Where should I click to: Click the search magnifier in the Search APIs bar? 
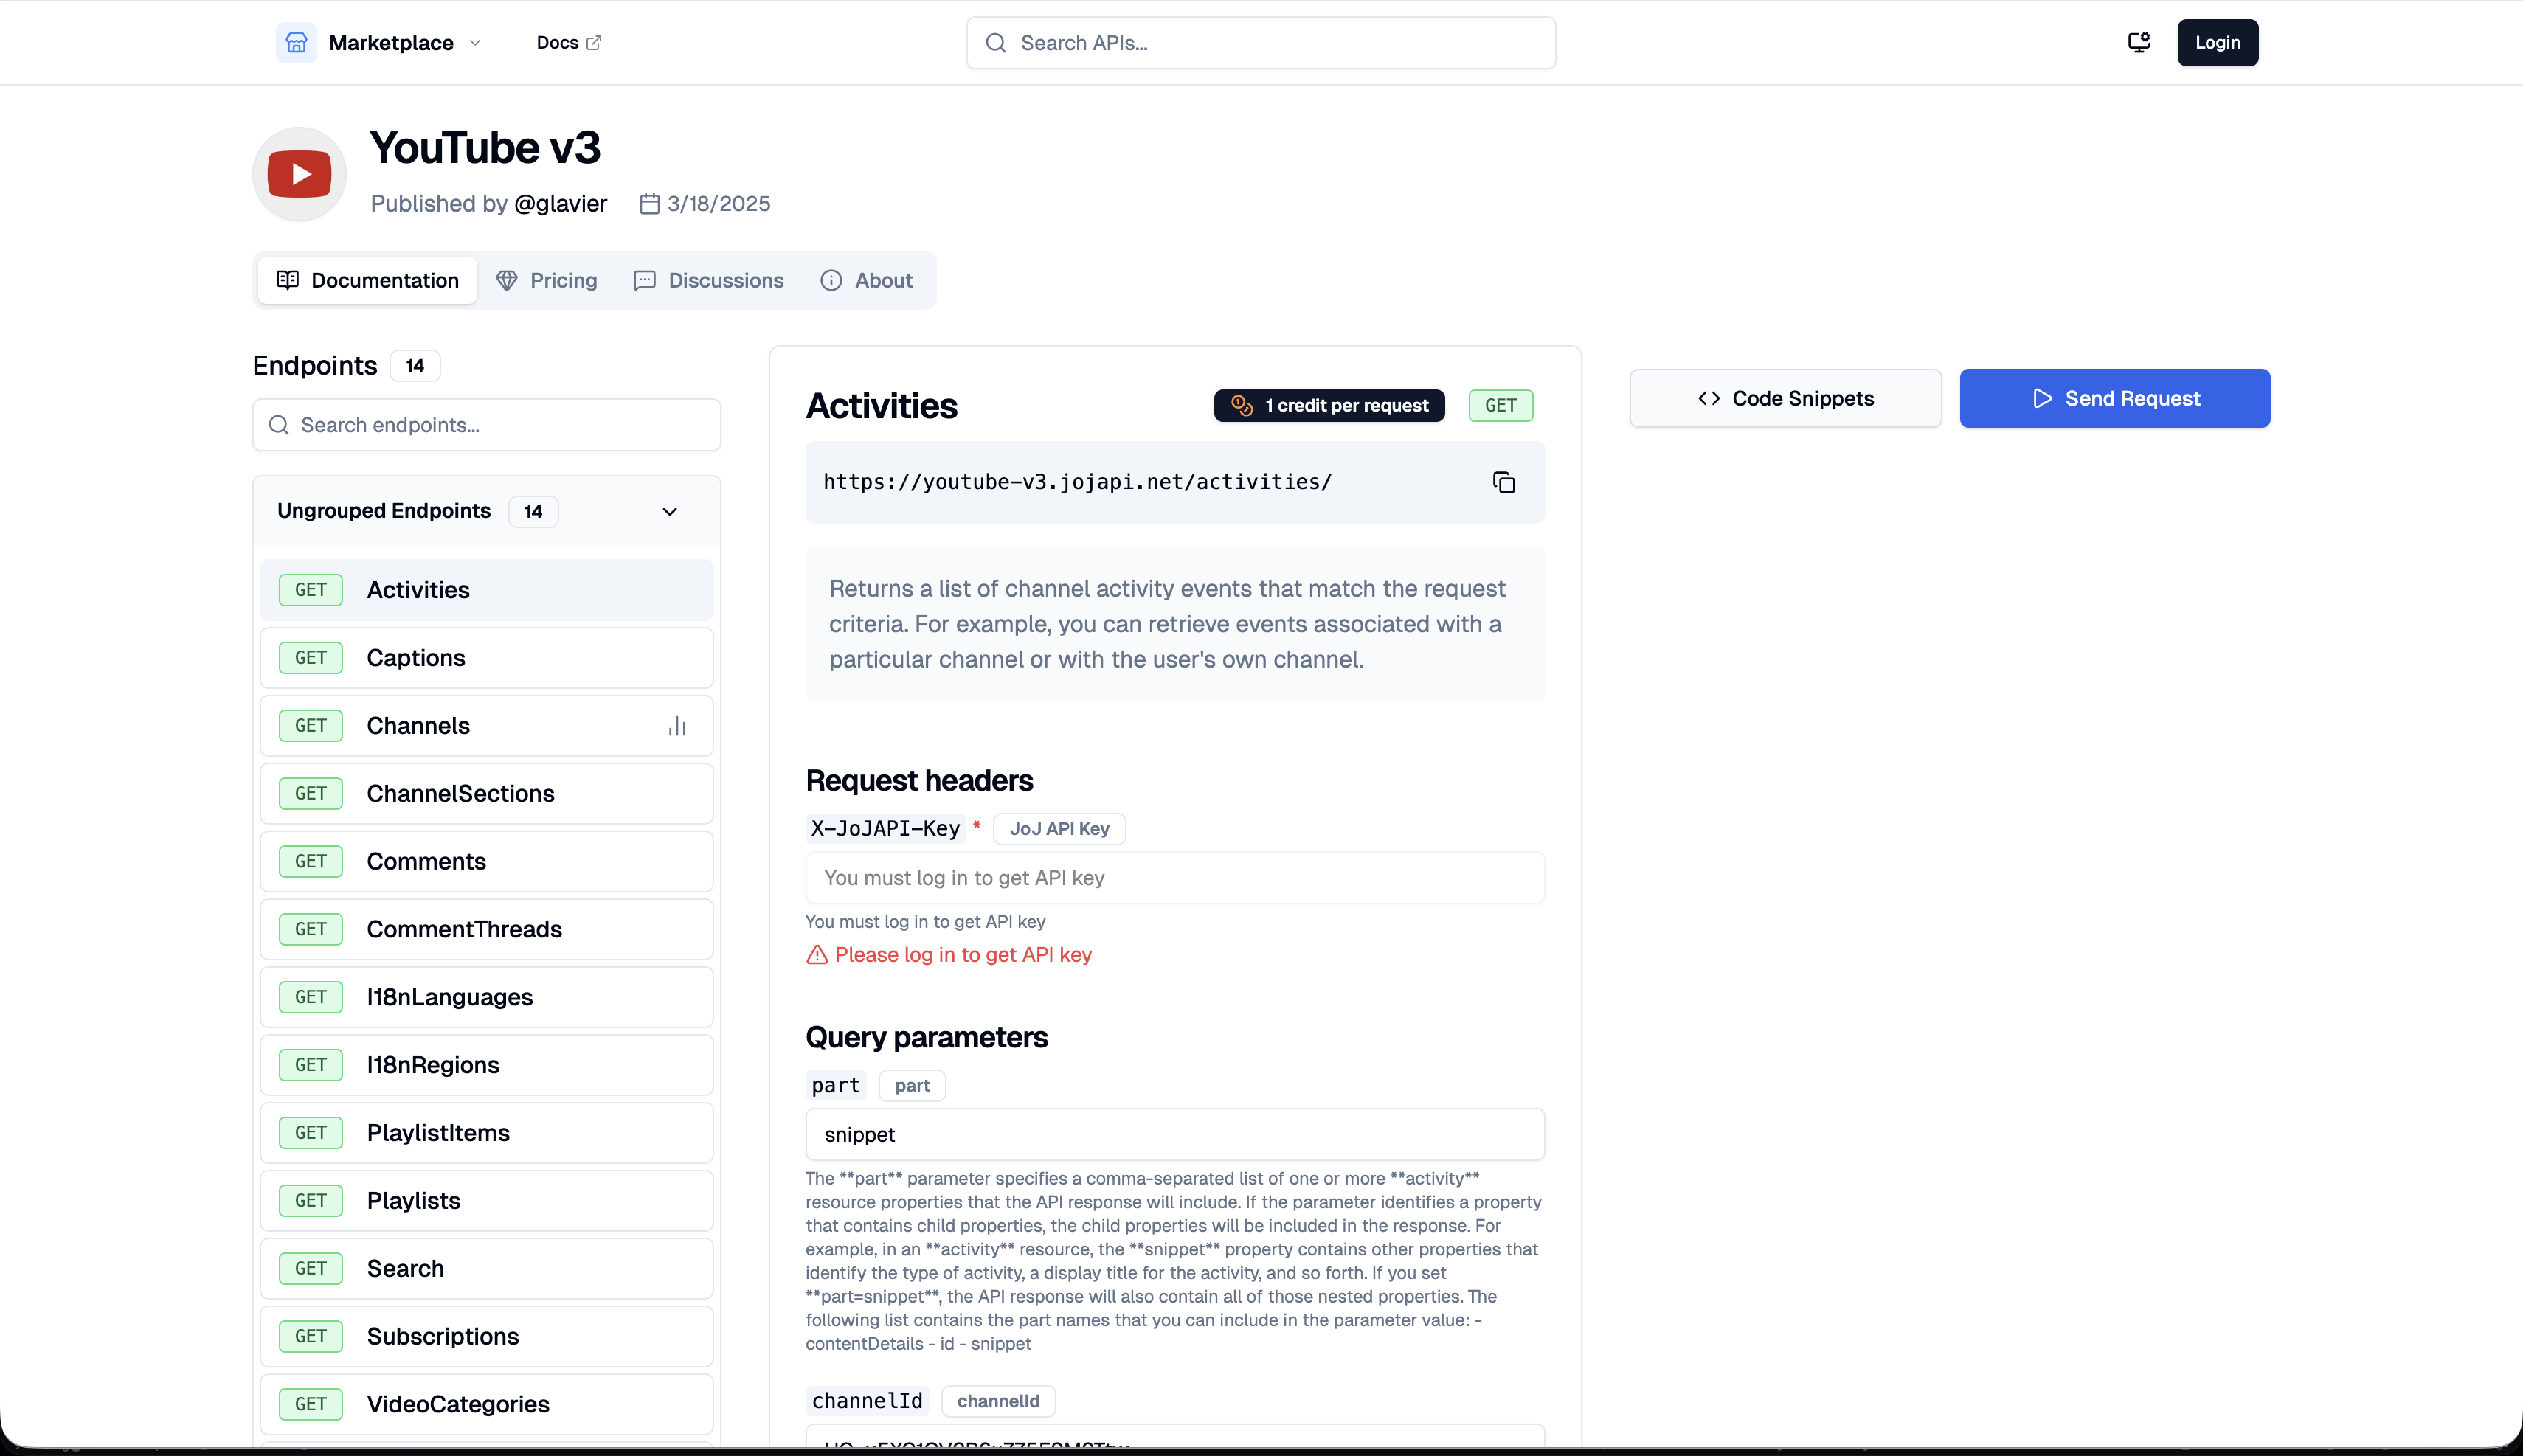[995, 43]
